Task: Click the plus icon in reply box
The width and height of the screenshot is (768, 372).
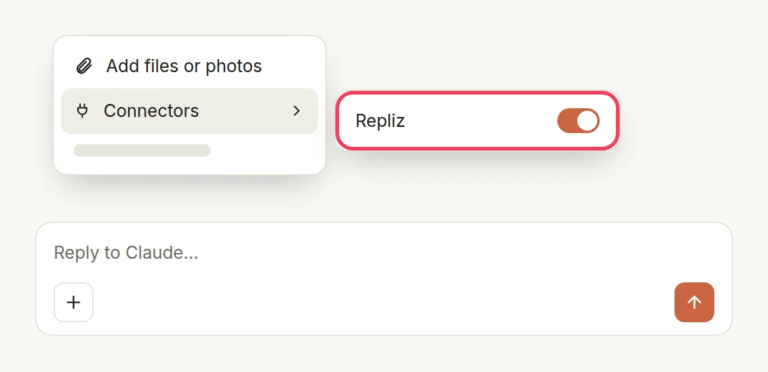Action: pyautogui.click(x=74, y=302)
